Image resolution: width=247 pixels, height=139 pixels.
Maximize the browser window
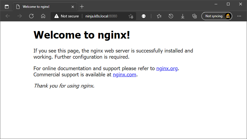click(228, 4)
